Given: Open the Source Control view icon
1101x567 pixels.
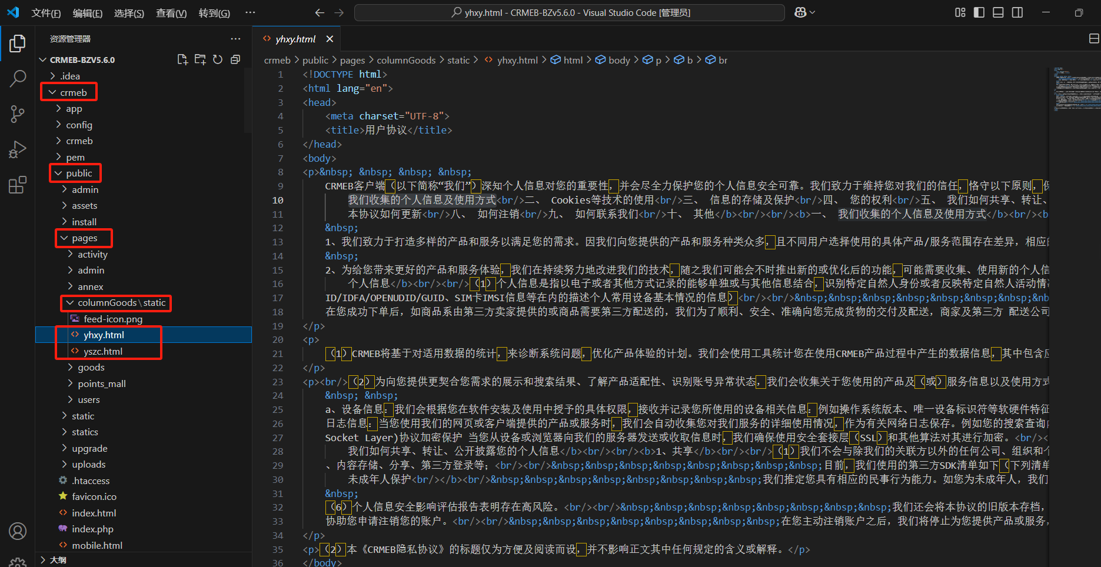Looking at the screenshot, I should 18,114.
